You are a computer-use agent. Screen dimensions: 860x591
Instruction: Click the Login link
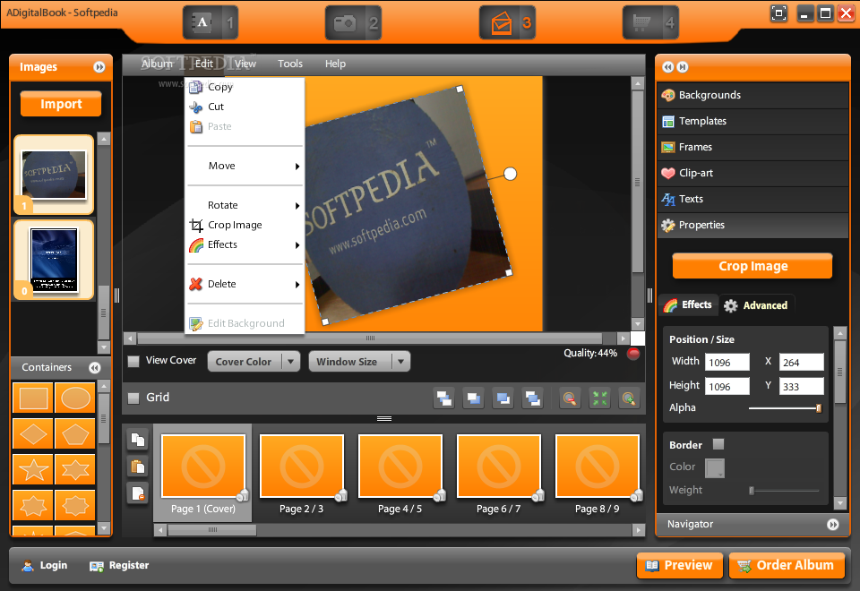pos(45,565)
